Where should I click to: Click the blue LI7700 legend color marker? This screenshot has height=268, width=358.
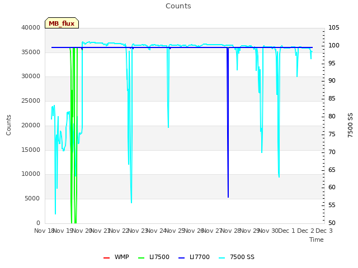[x=181, y=258]
